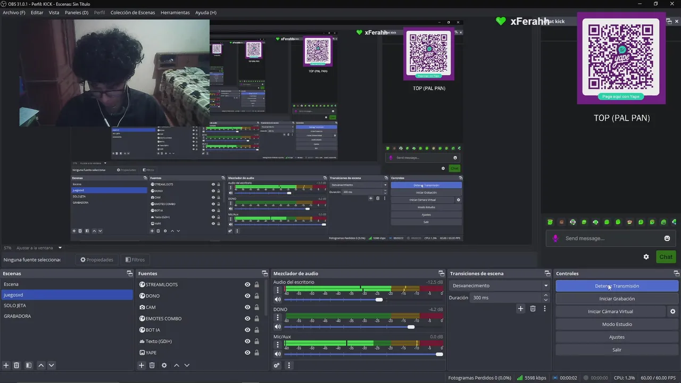The image size is (681, 383).
Task: Open preview scaling dropdown Ajustar a la ventana
Action: click(x=39, y=248)
